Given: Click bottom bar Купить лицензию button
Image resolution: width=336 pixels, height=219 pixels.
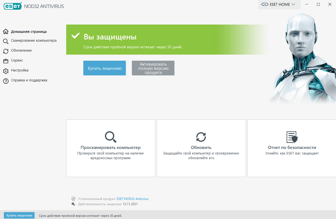Looking at the screenshot, I should click(x=19, y=215).
